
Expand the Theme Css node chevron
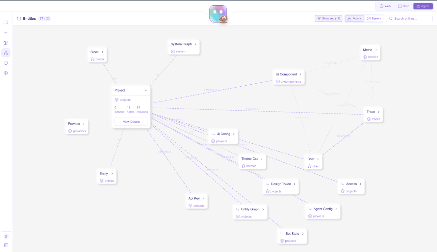coord(262,159)
